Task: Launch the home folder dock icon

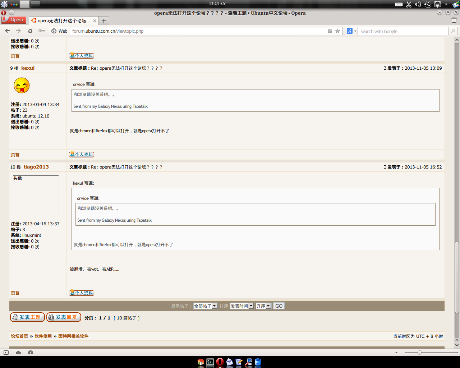Action: (201, 362)
